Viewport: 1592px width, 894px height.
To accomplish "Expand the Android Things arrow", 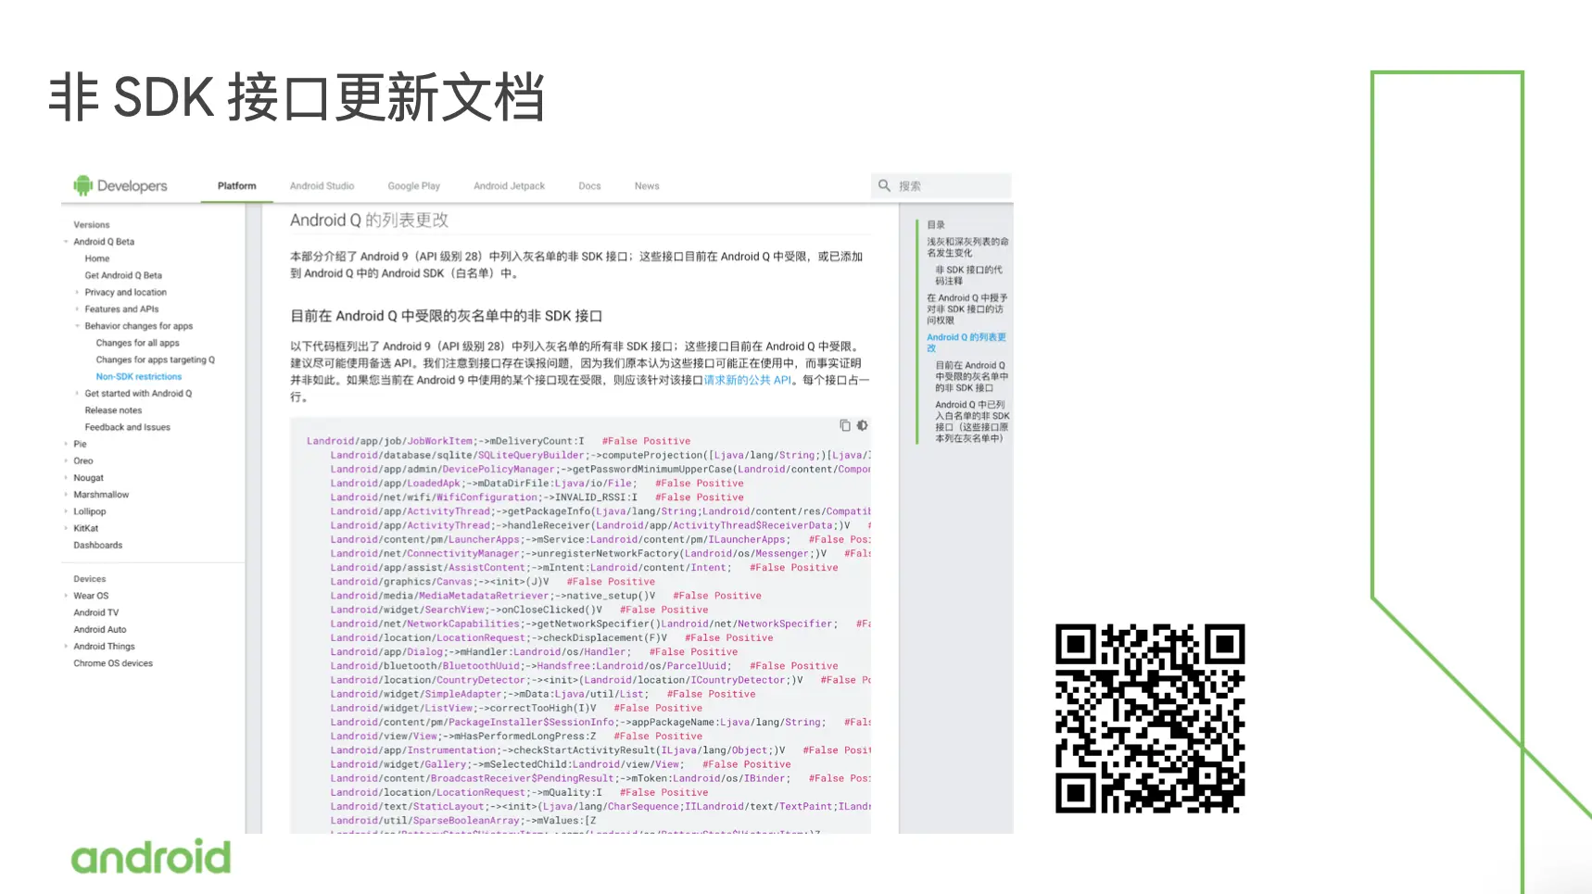I will [66, 647].
